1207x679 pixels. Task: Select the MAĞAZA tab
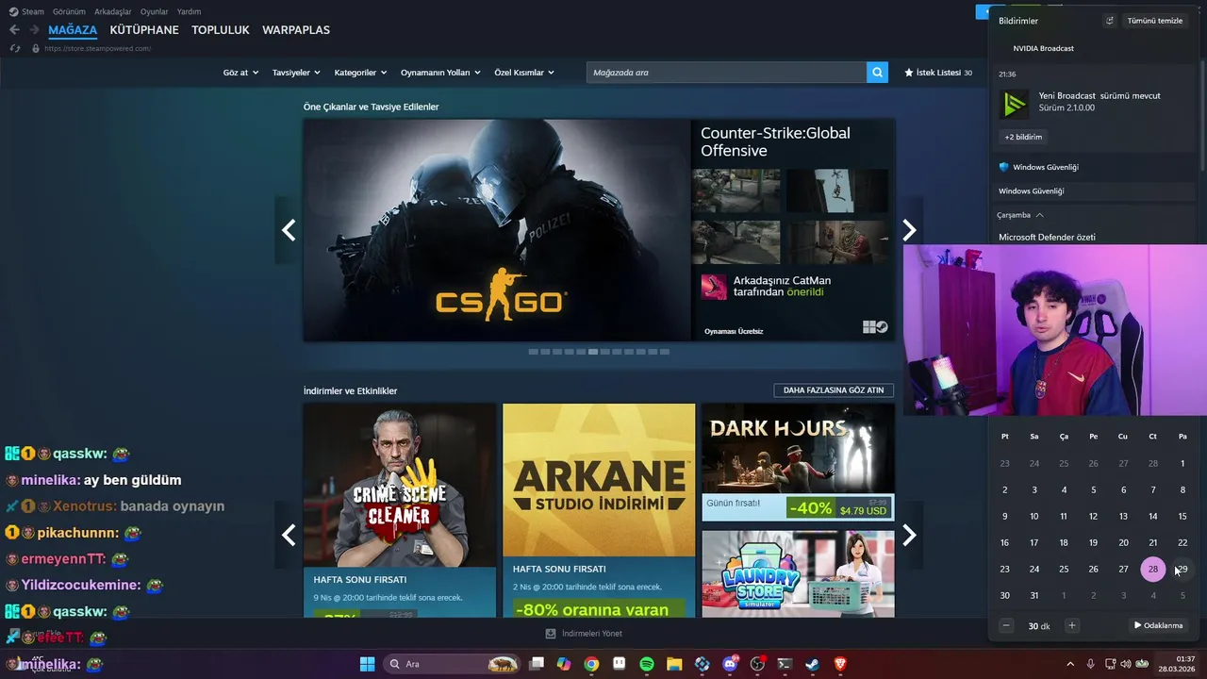click(73, 30)
